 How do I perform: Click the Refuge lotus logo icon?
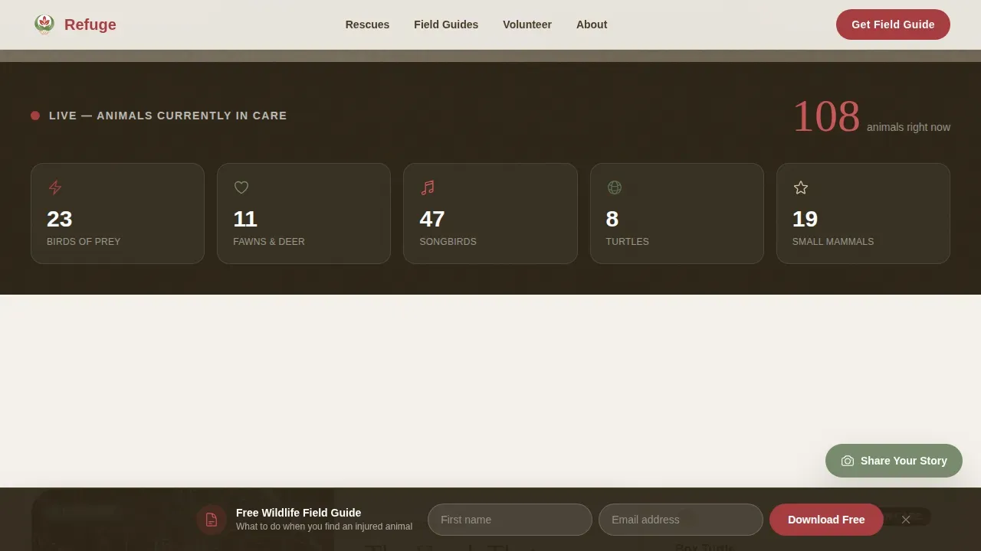pyautogui.click(x=44, y=24)
